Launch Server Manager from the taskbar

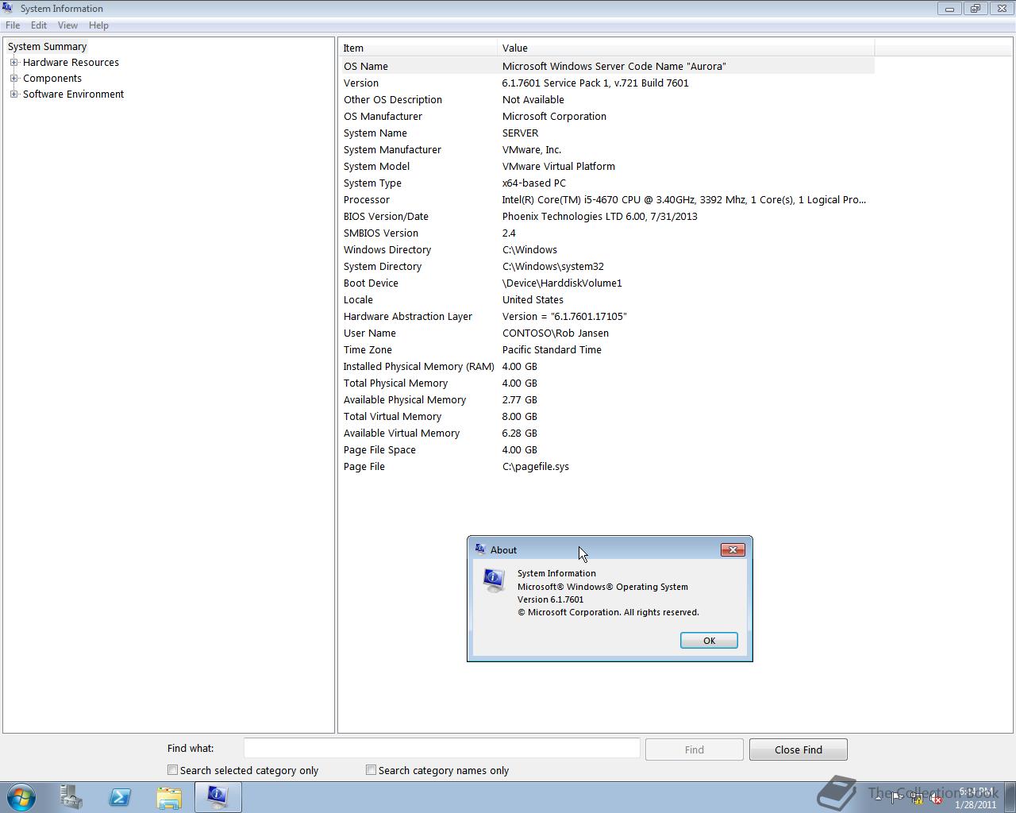[x=71, y=796]
